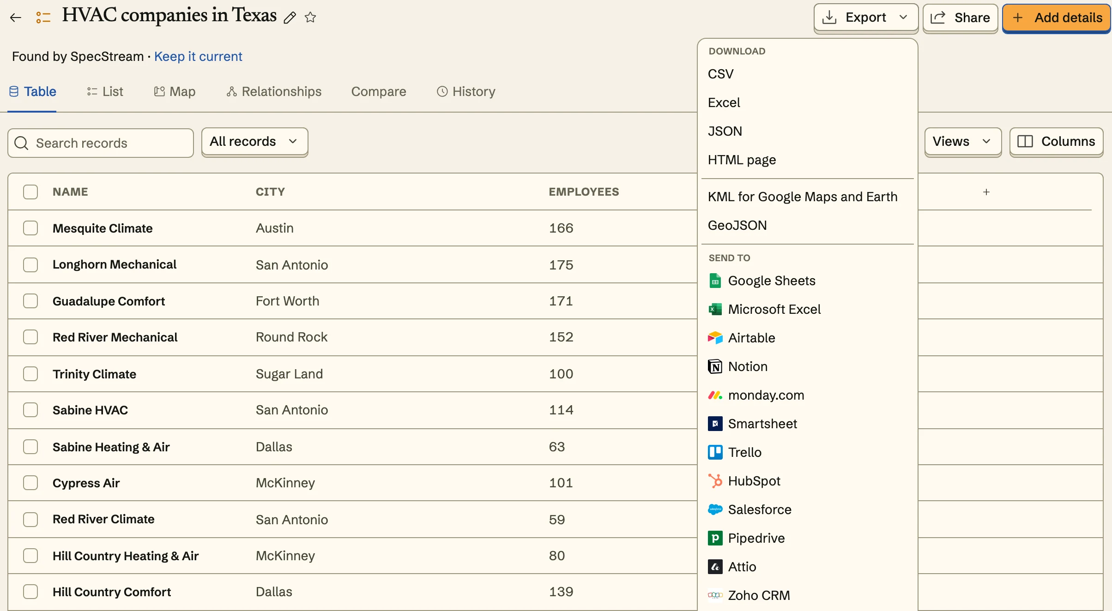Send records to Notion

[x=807, y=366]
